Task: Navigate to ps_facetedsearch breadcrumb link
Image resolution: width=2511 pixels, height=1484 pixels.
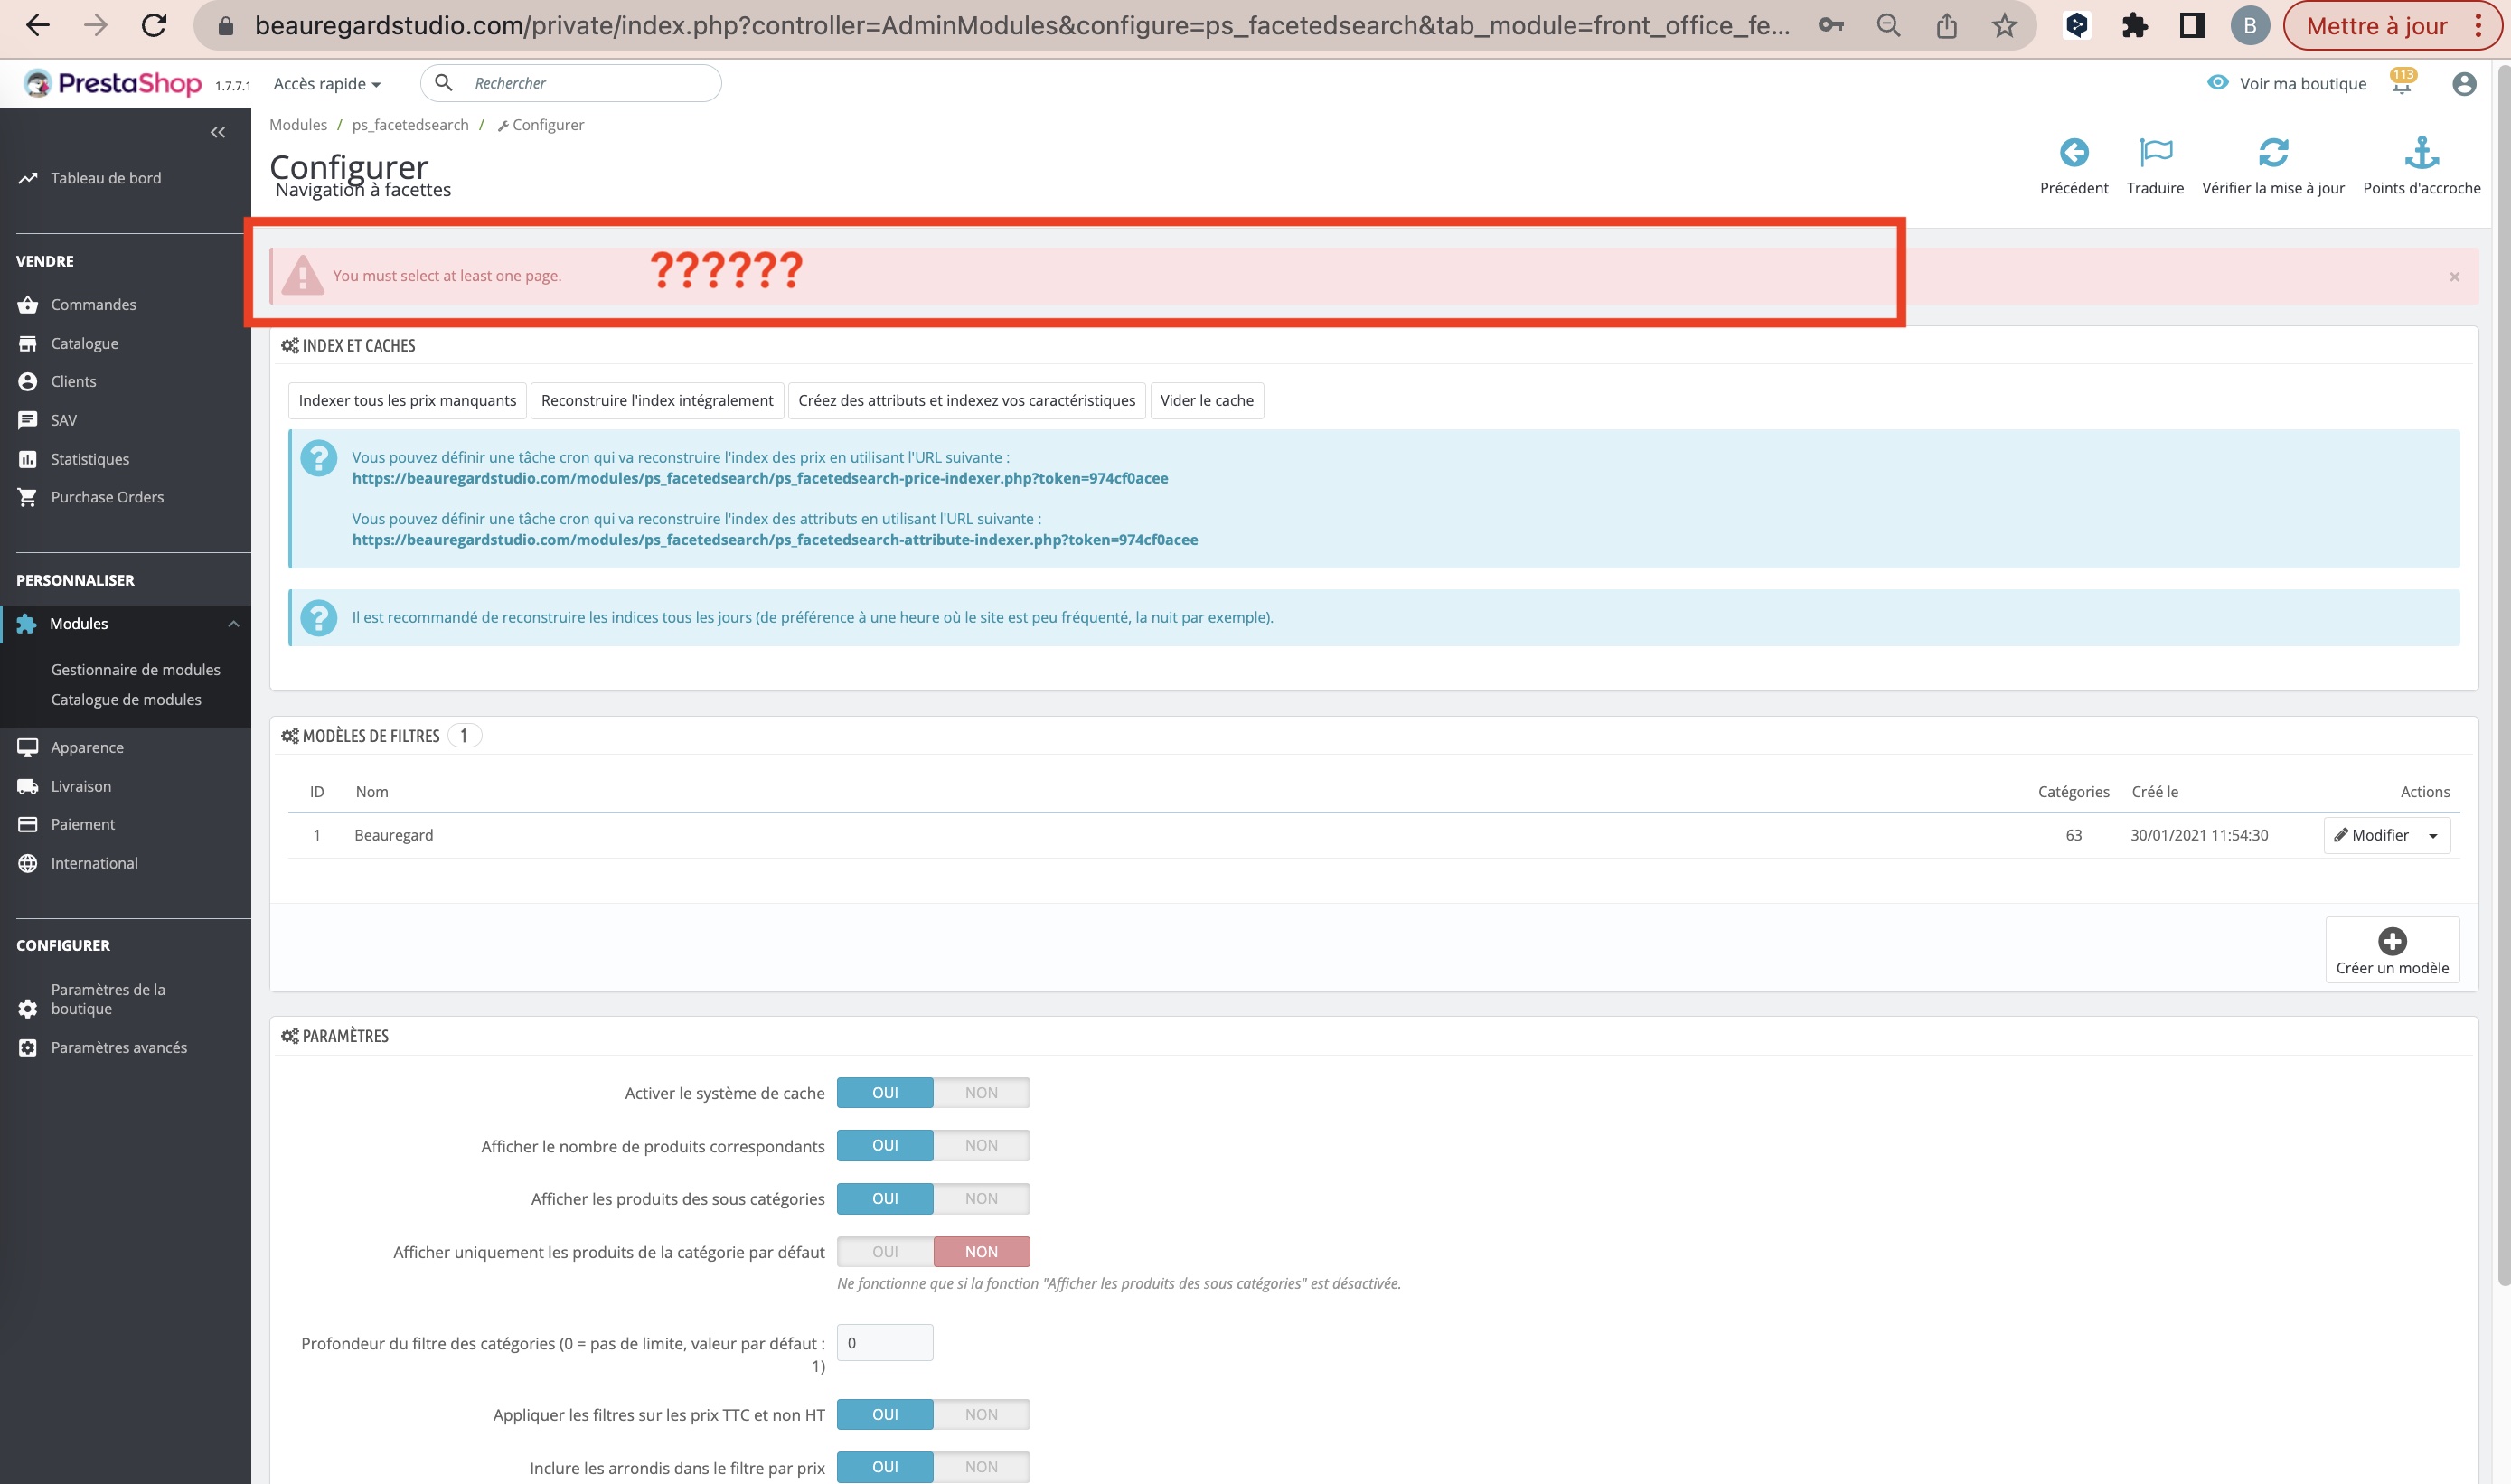Action: coord(411,124)
